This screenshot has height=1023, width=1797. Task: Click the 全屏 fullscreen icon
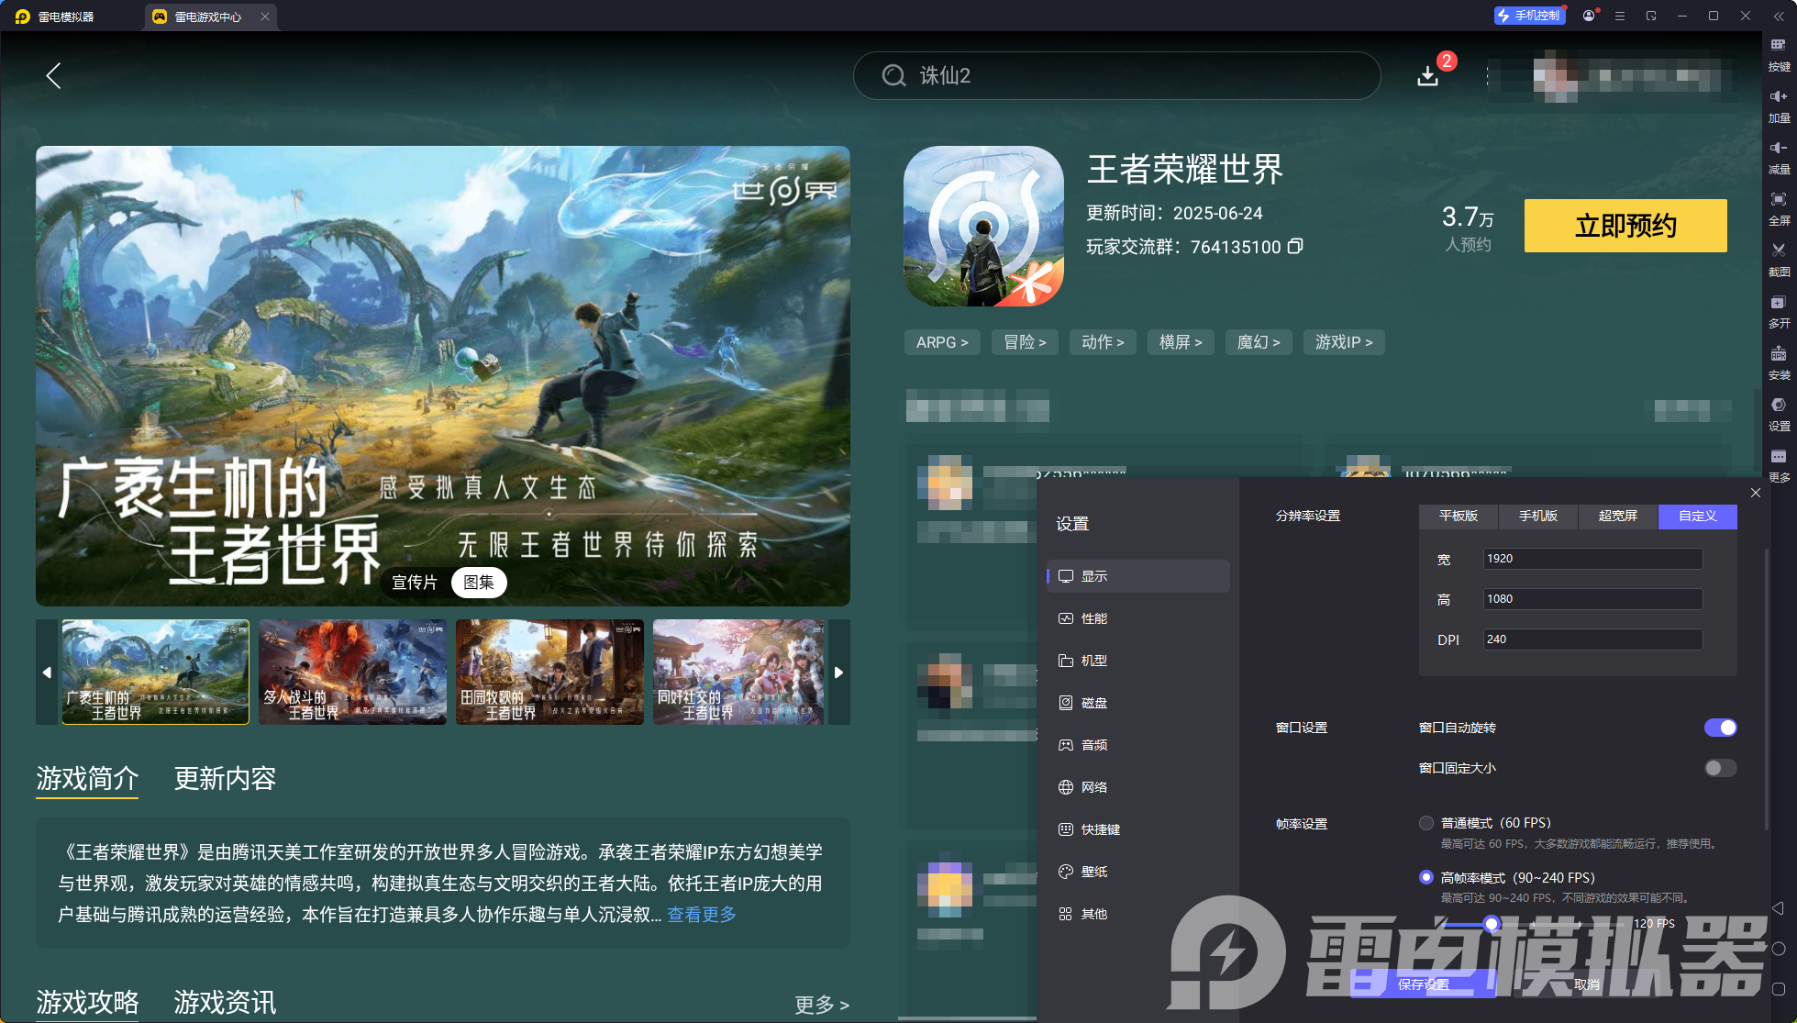(1779, 209)
